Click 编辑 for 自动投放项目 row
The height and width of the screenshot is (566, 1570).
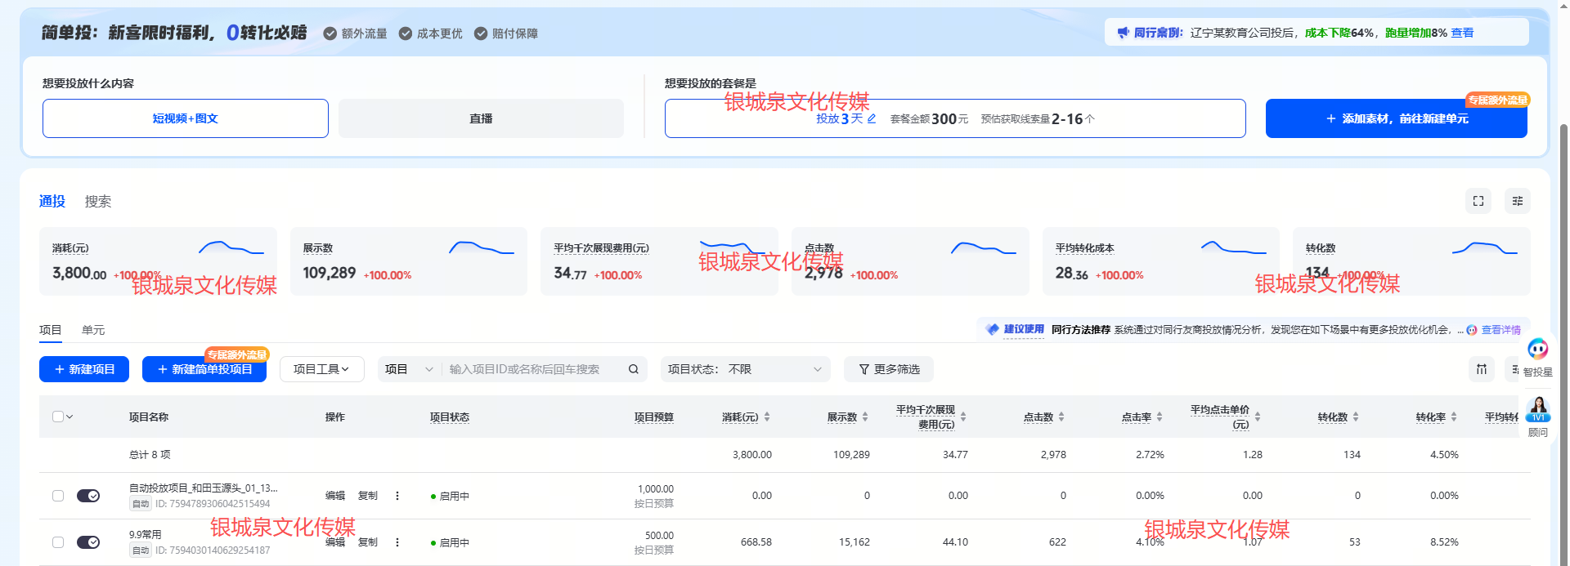pos(335,496)
